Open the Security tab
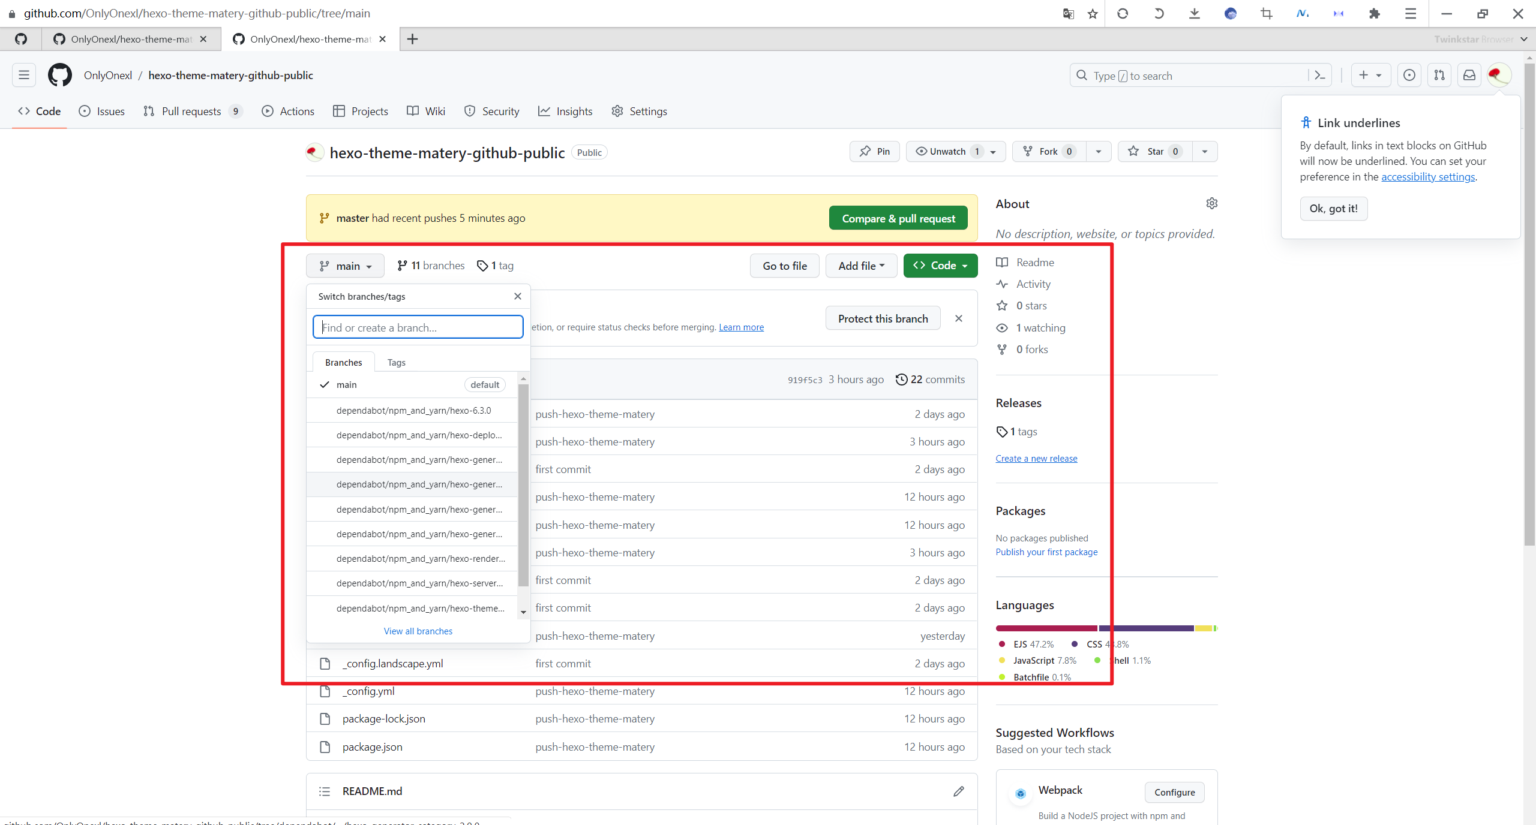Image resolution: width=1536 pixels, height=825 pixels. (x=492, y=111)
